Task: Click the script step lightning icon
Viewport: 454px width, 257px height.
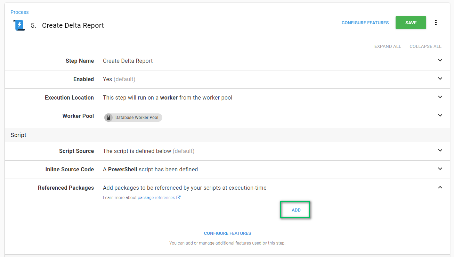Action: [x=19, y=25]
